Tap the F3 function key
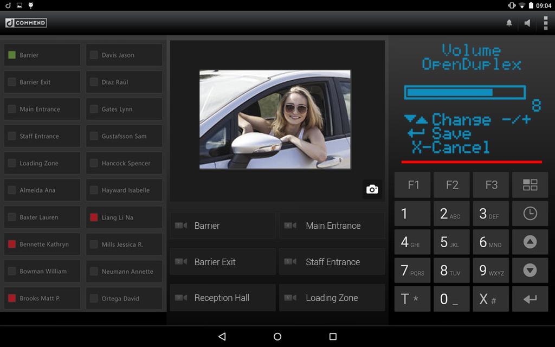Screen dimensions: 555x347 (x=491, y=185)
